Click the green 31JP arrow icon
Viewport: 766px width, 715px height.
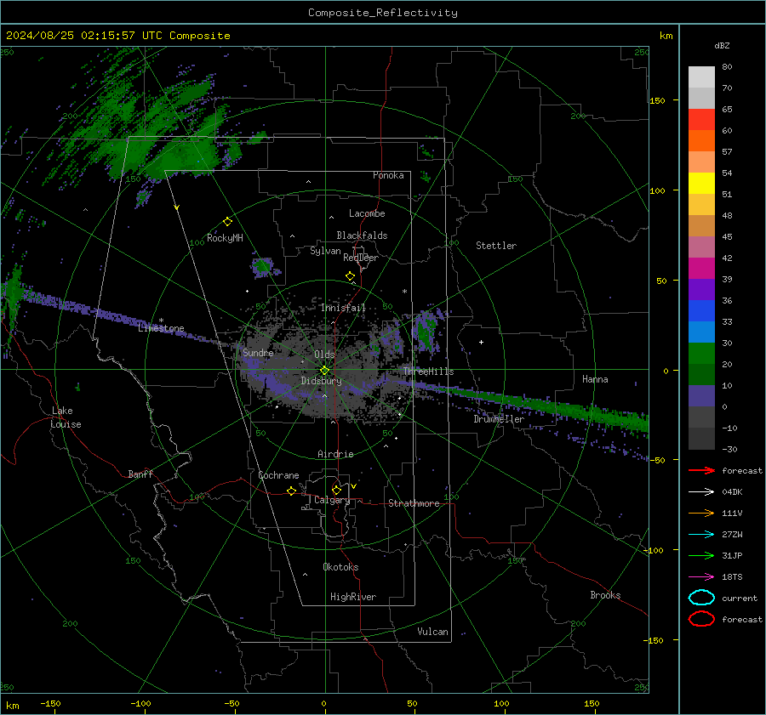tap(701, 555)
